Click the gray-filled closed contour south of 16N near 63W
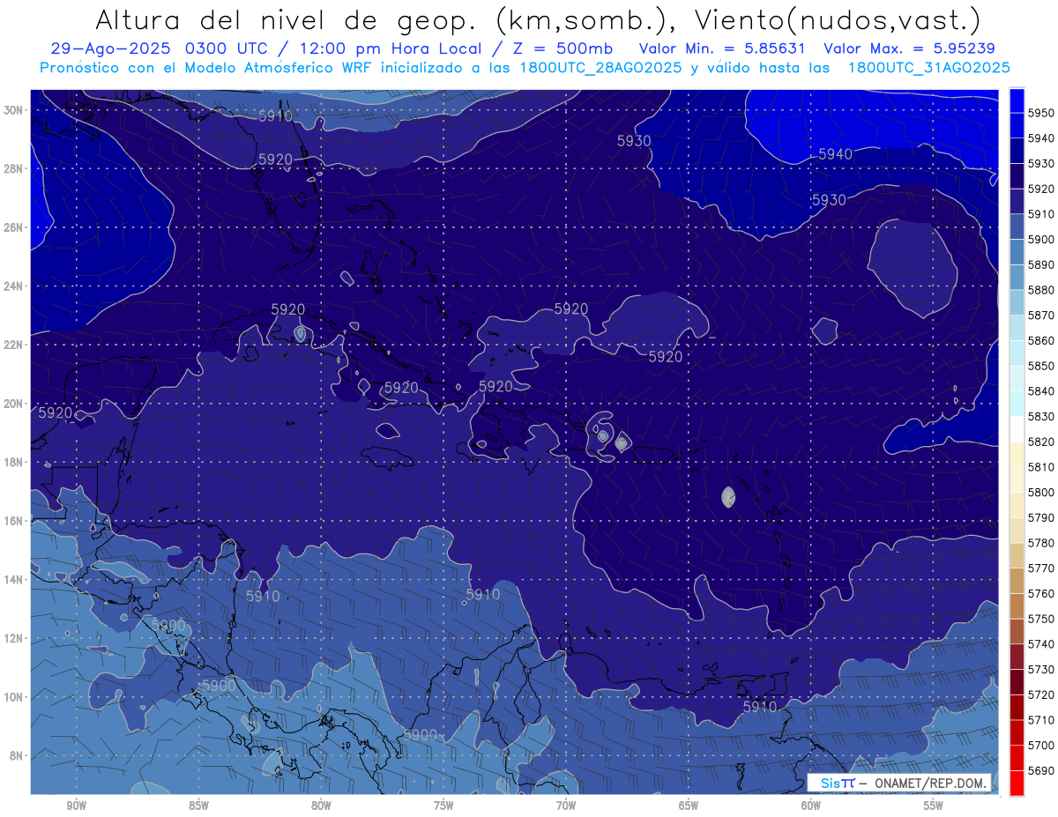 click(x=728, y=497)
